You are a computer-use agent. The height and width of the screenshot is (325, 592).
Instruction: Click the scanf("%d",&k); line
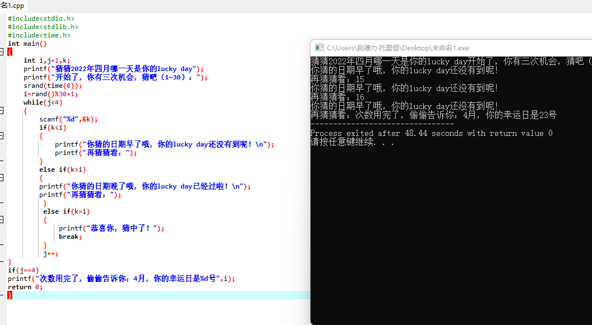pos(68,119)
